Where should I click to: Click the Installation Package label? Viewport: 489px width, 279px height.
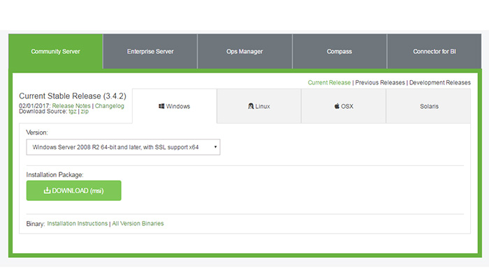pyautogui.click(x=55, y=174)
